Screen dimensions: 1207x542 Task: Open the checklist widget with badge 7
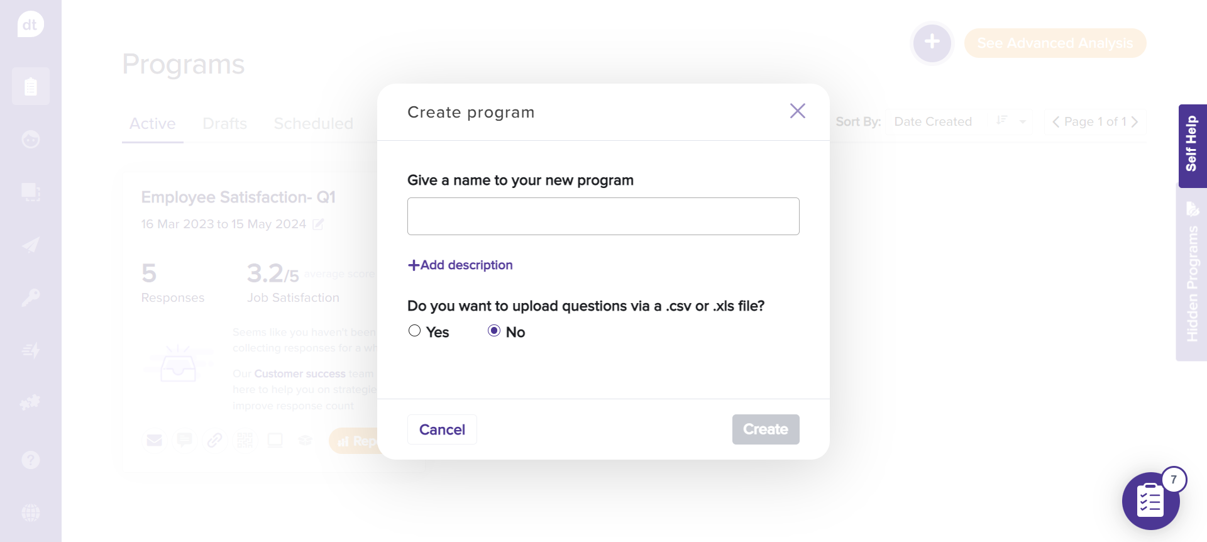[1150, 501]
